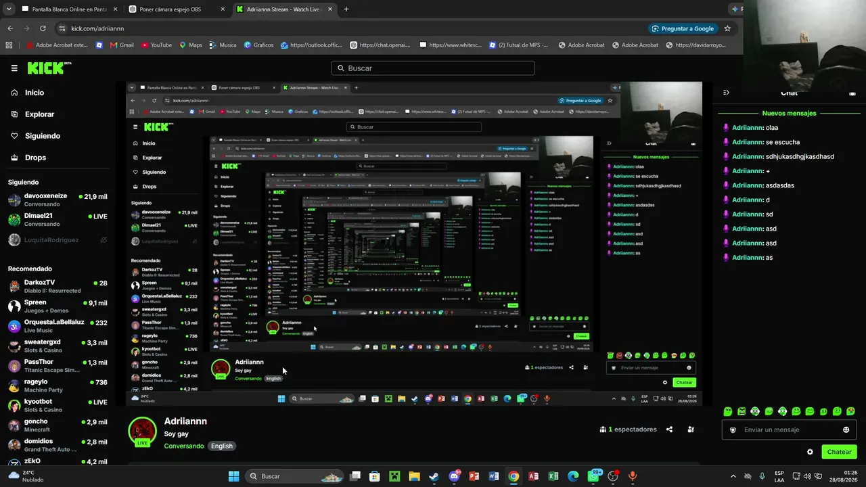Screen dimensions: 866x487
Task: Click Adriiannn streamer avatar below video
Action: point(142,431)
